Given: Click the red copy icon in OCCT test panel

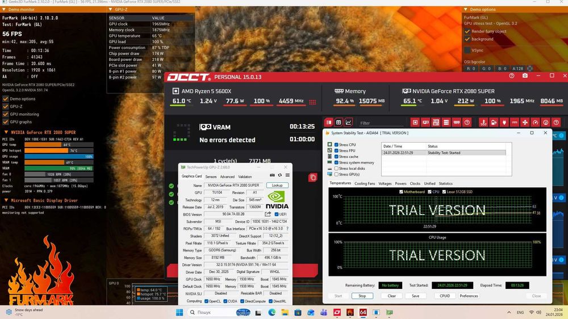Looking at the screenshot, I should pos(312,178).
